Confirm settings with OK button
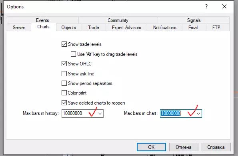Screen dimensions: 238x156 pyautogui.click(x=151, y=147)
